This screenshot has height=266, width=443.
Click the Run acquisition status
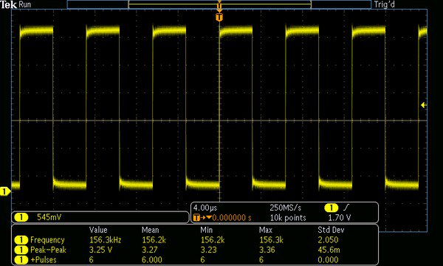[25, 4]
